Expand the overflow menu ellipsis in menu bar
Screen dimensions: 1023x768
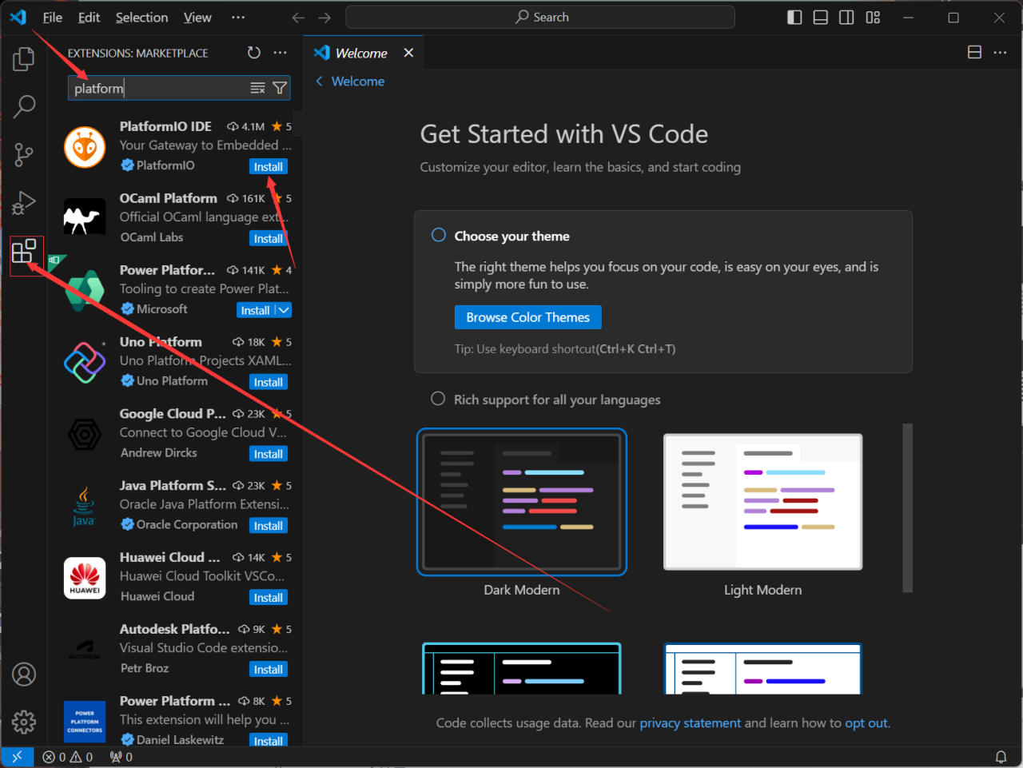(x=238, y=18)
